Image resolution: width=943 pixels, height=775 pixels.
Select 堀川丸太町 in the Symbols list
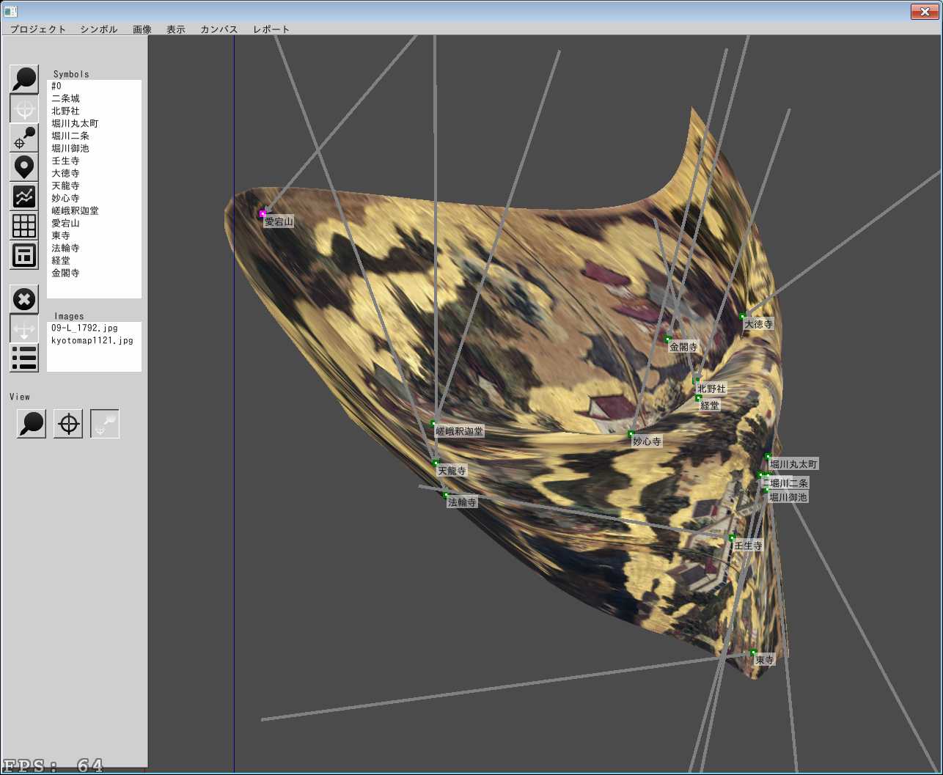[94, 123]
